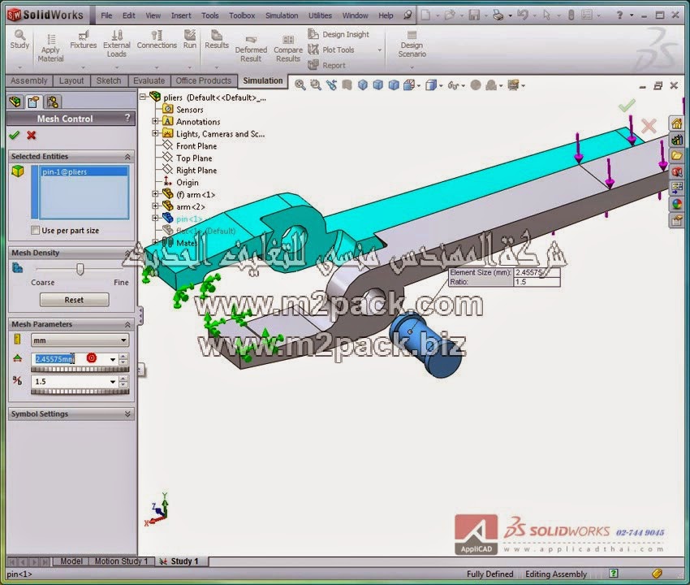Expand the Annotations tree node

[155, 121]
